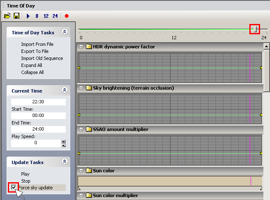Screen dimensions: 270x200
Task: Collapse Sun color multiplier section
Action: coord(81,195)
